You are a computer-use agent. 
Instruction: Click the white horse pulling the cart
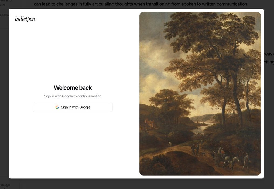pyautogui.click(x=232, y=162)
